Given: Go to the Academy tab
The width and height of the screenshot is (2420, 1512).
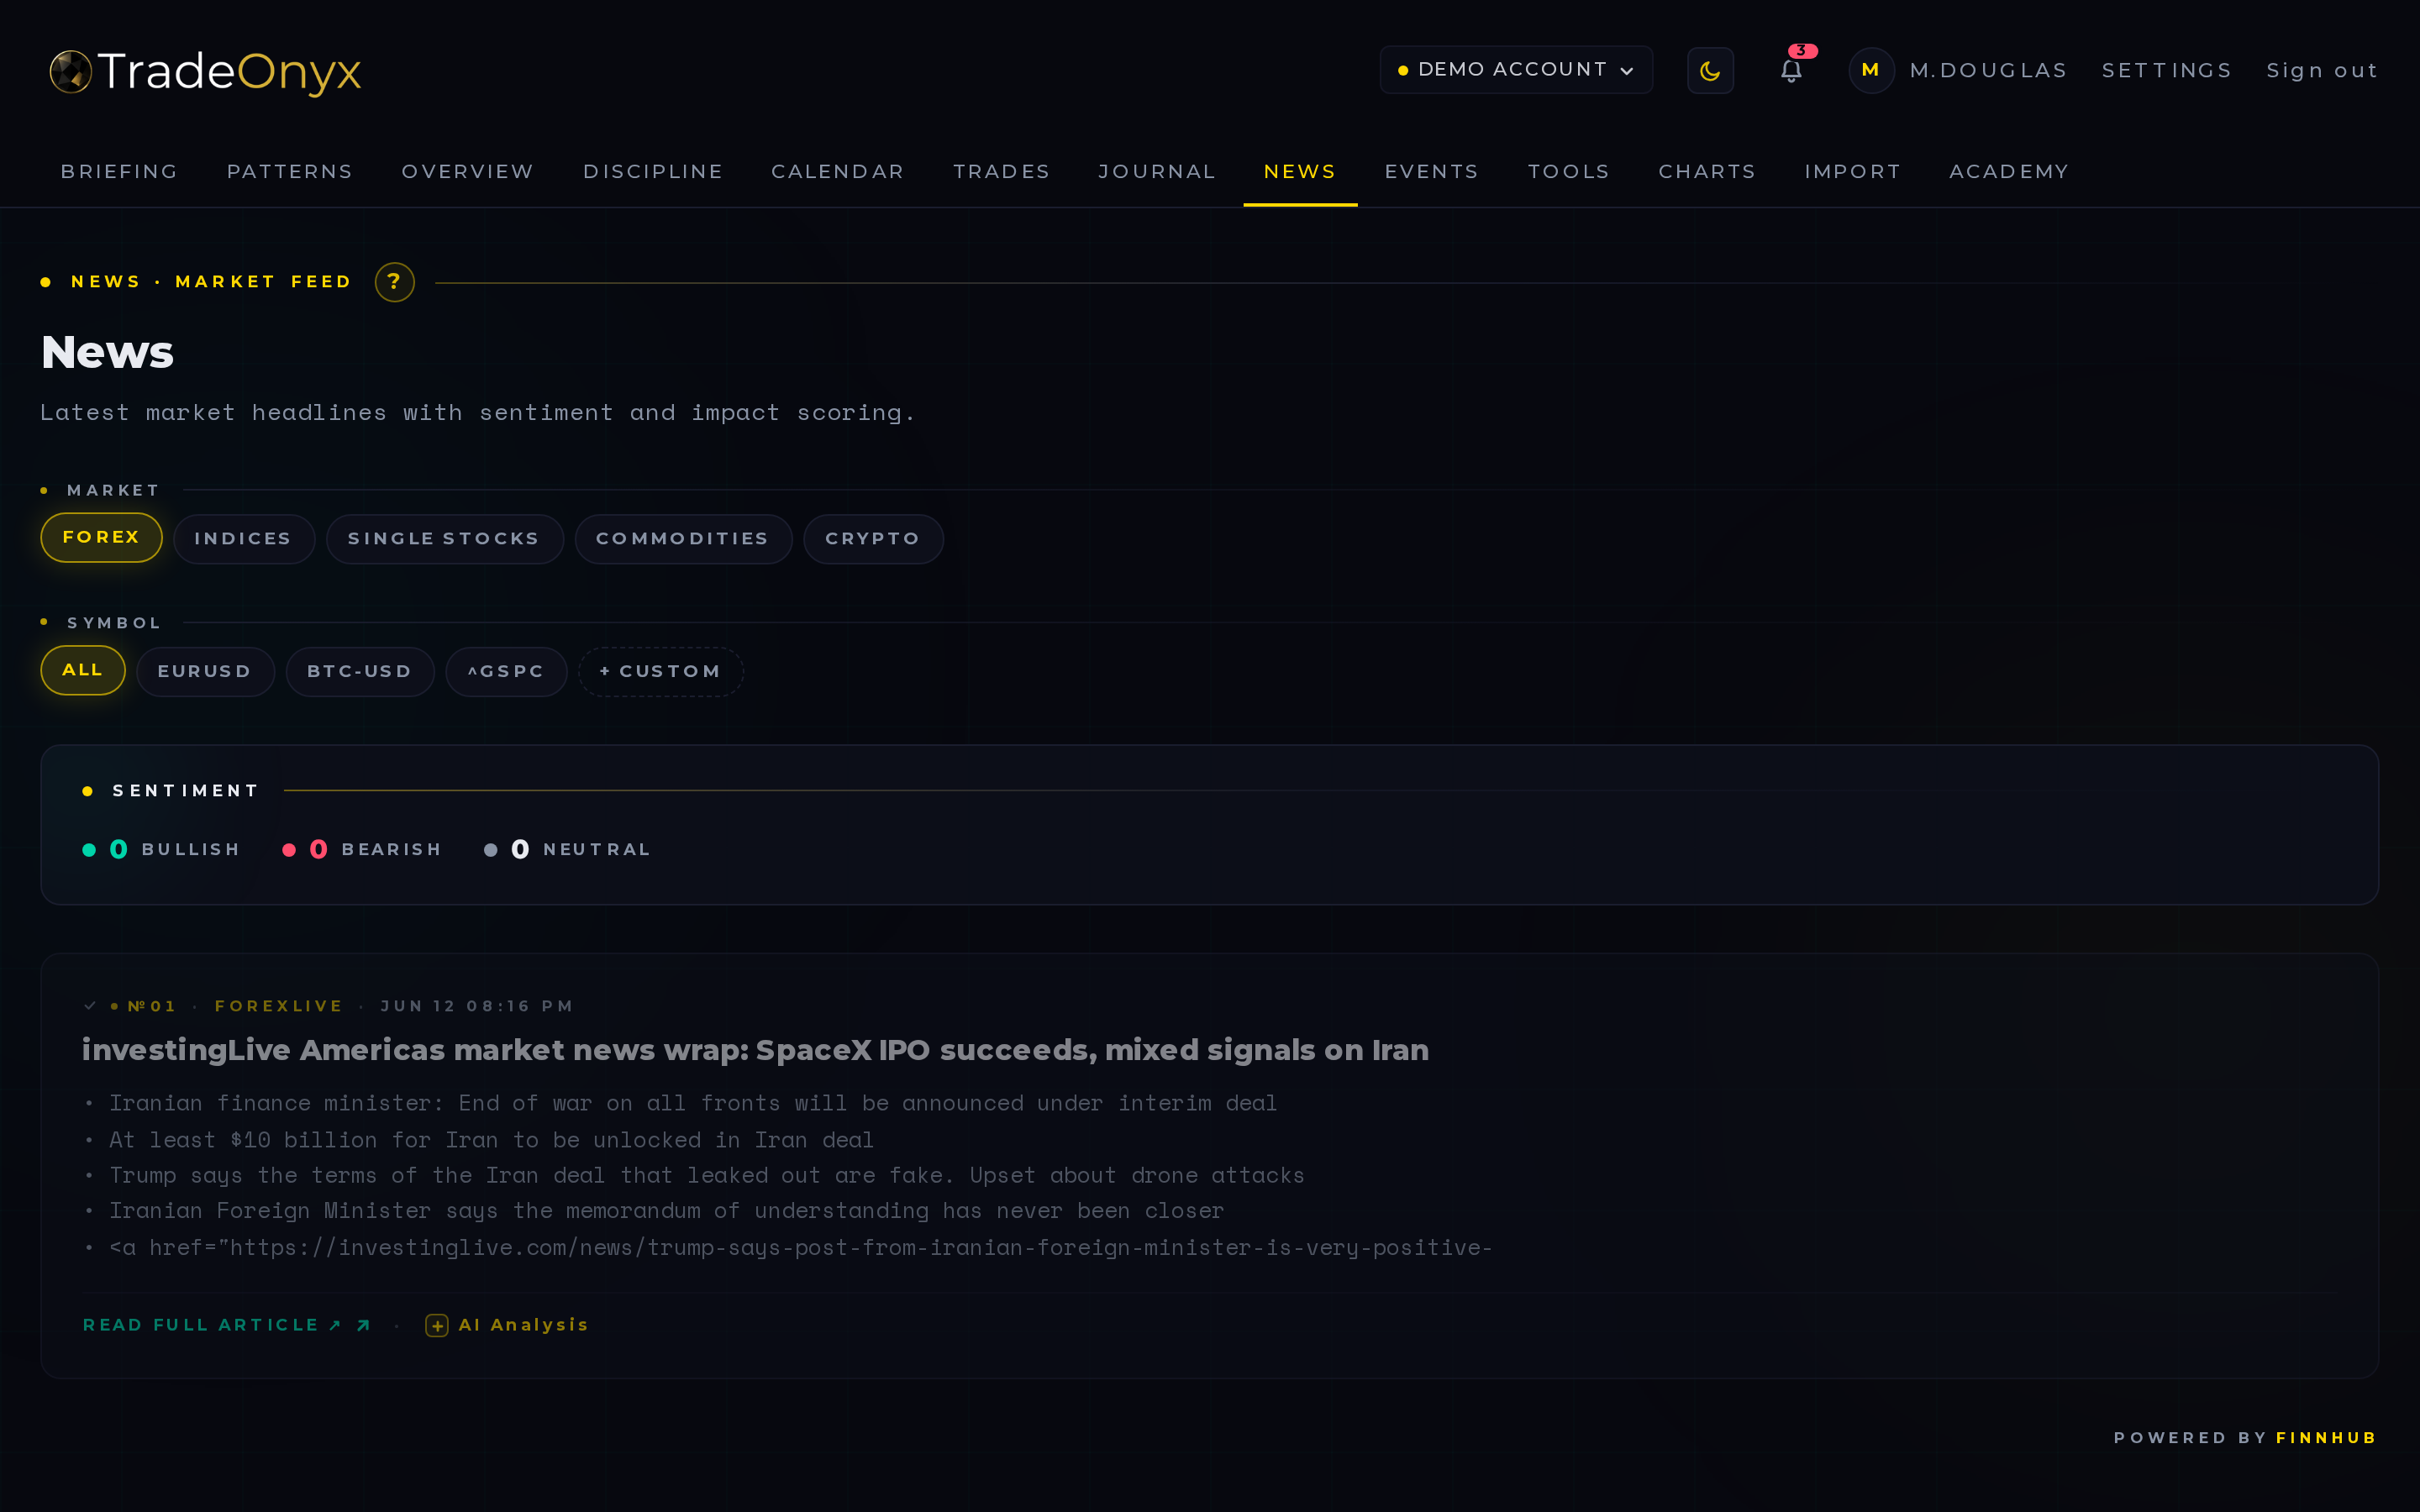Looking at the screenshot, I should point(2009,171).
